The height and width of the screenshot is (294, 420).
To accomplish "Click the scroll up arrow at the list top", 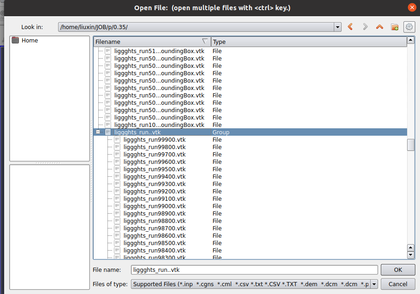I will [411, 41].
